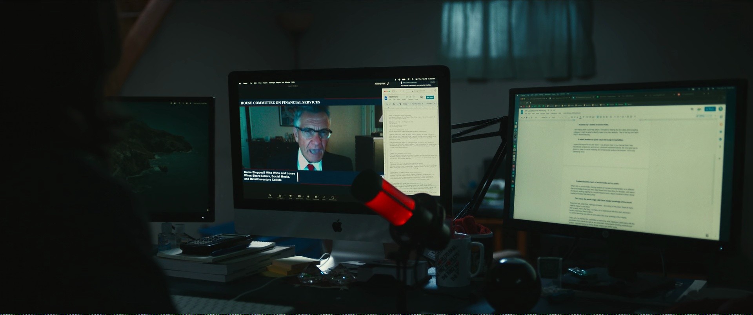The image size is (753, 315).
Task: Click the paint format icon in Testimony toolbar
Action: (x=400, y=104)
